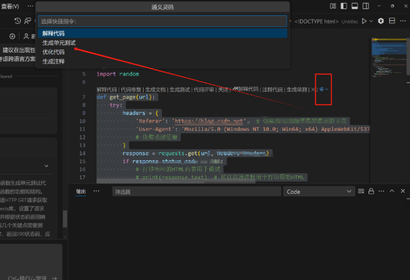Image resolution: width=410 pixels, height=280 pixels.
Task: Expand the chevron in the chat card
Action: [x=46, y=166]
